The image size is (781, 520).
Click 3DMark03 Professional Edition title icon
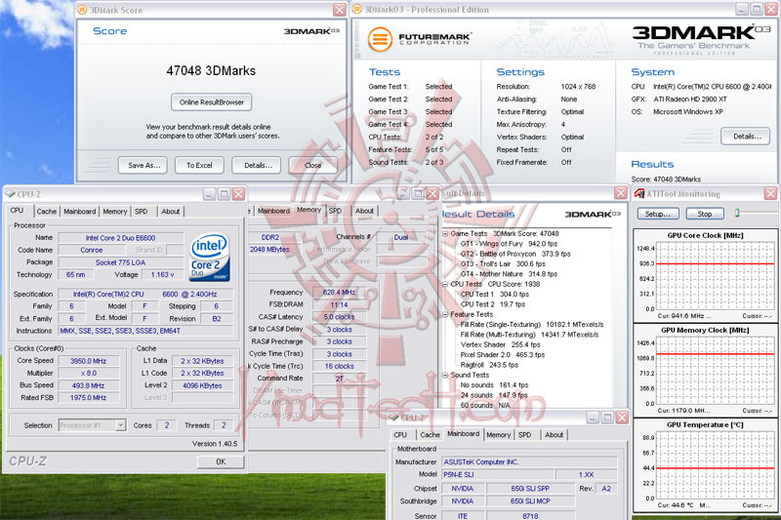click(x=357, y=10)
